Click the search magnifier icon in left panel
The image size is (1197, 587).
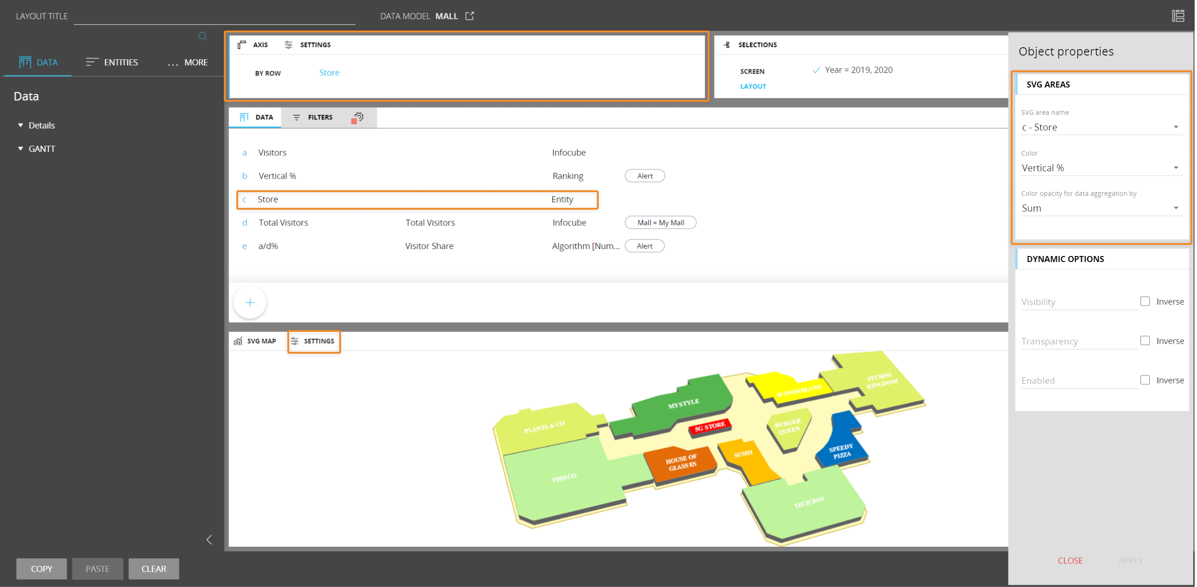click(x=203, y=36)
